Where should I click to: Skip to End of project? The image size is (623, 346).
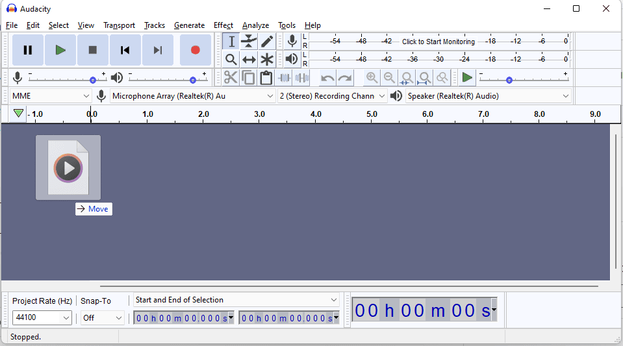pos(158,50)
